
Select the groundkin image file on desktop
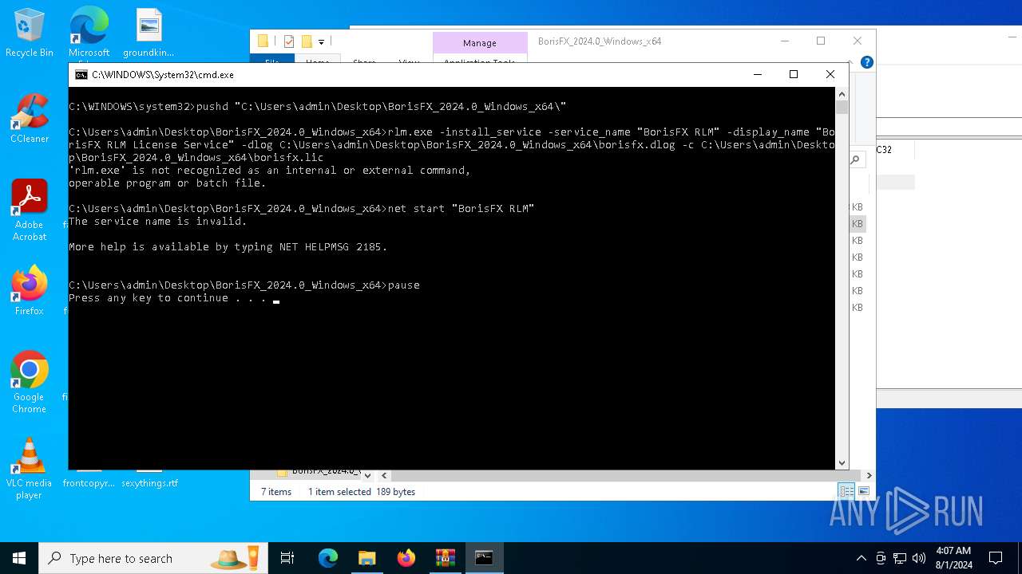pos(149,33)
